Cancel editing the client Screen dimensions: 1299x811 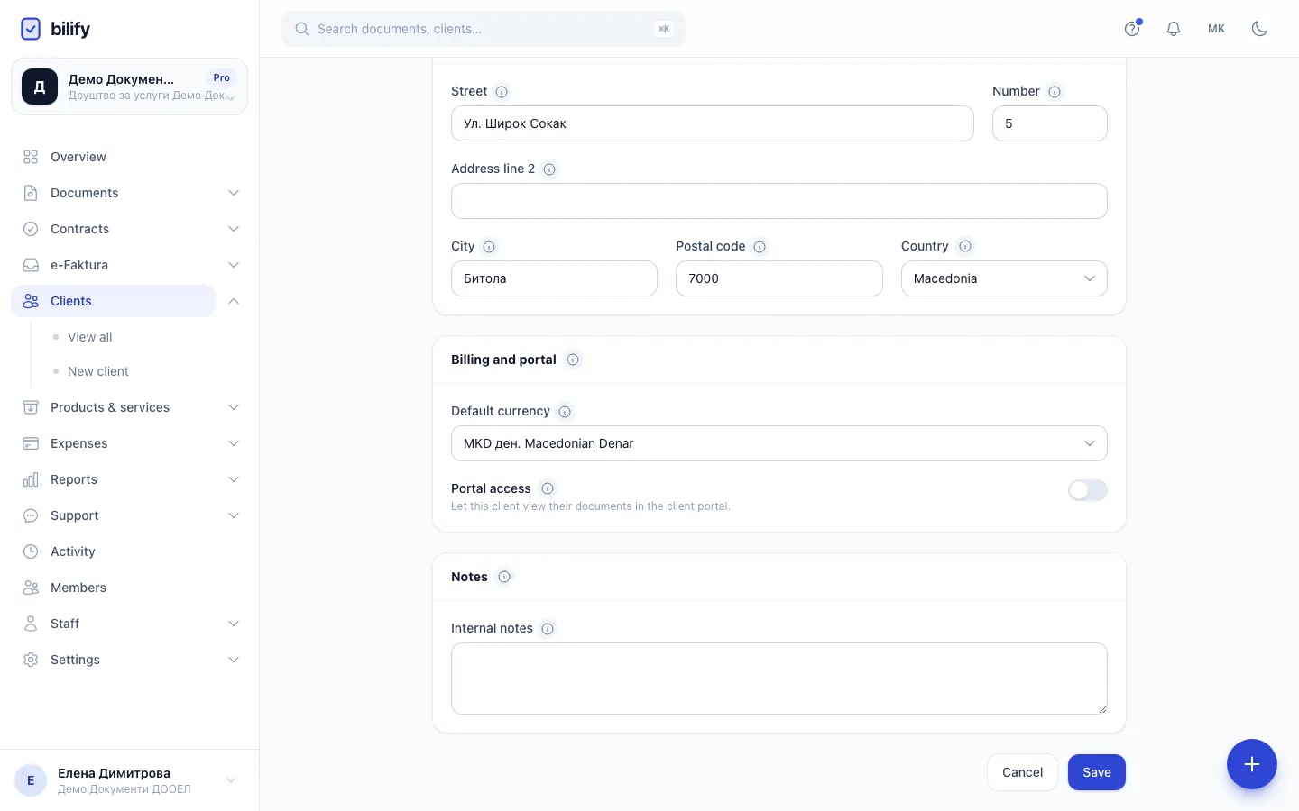[1022, 772]
